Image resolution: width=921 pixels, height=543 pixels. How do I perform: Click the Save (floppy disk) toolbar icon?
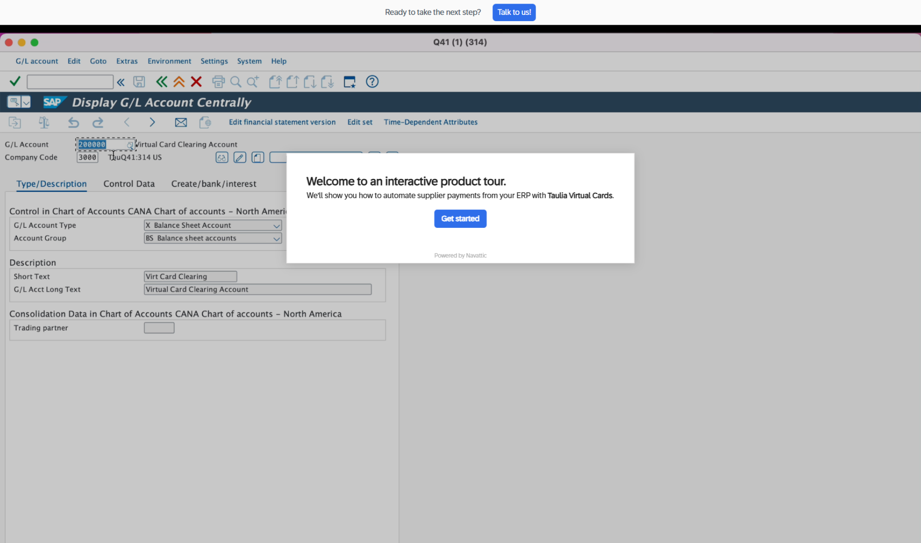139,81
